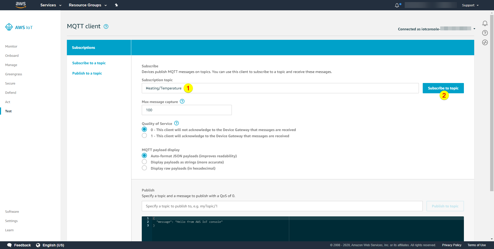Click the Max message capture help icon
The height and width of the screenshot is (249, 494).
point(182,102)
